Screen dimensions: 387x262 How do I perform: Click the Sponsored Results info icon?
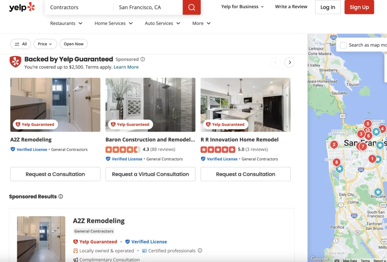(x=61, y=196)
